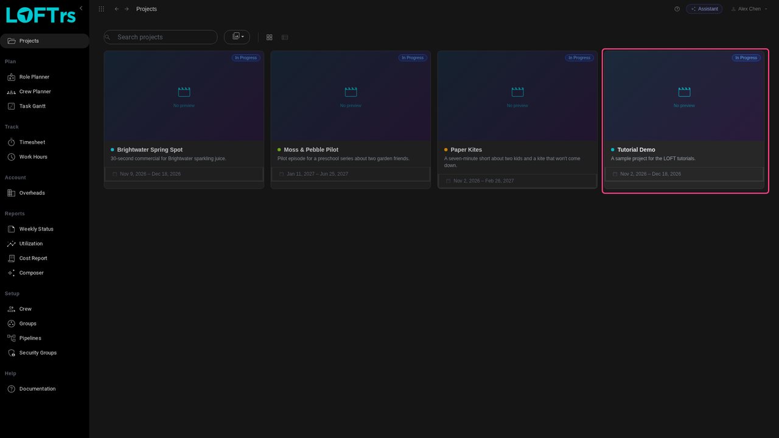The height and width of the screenshot is (438, 779).
Task: Open the Tutorial Demo project title
Action: (x=636, y=150)
